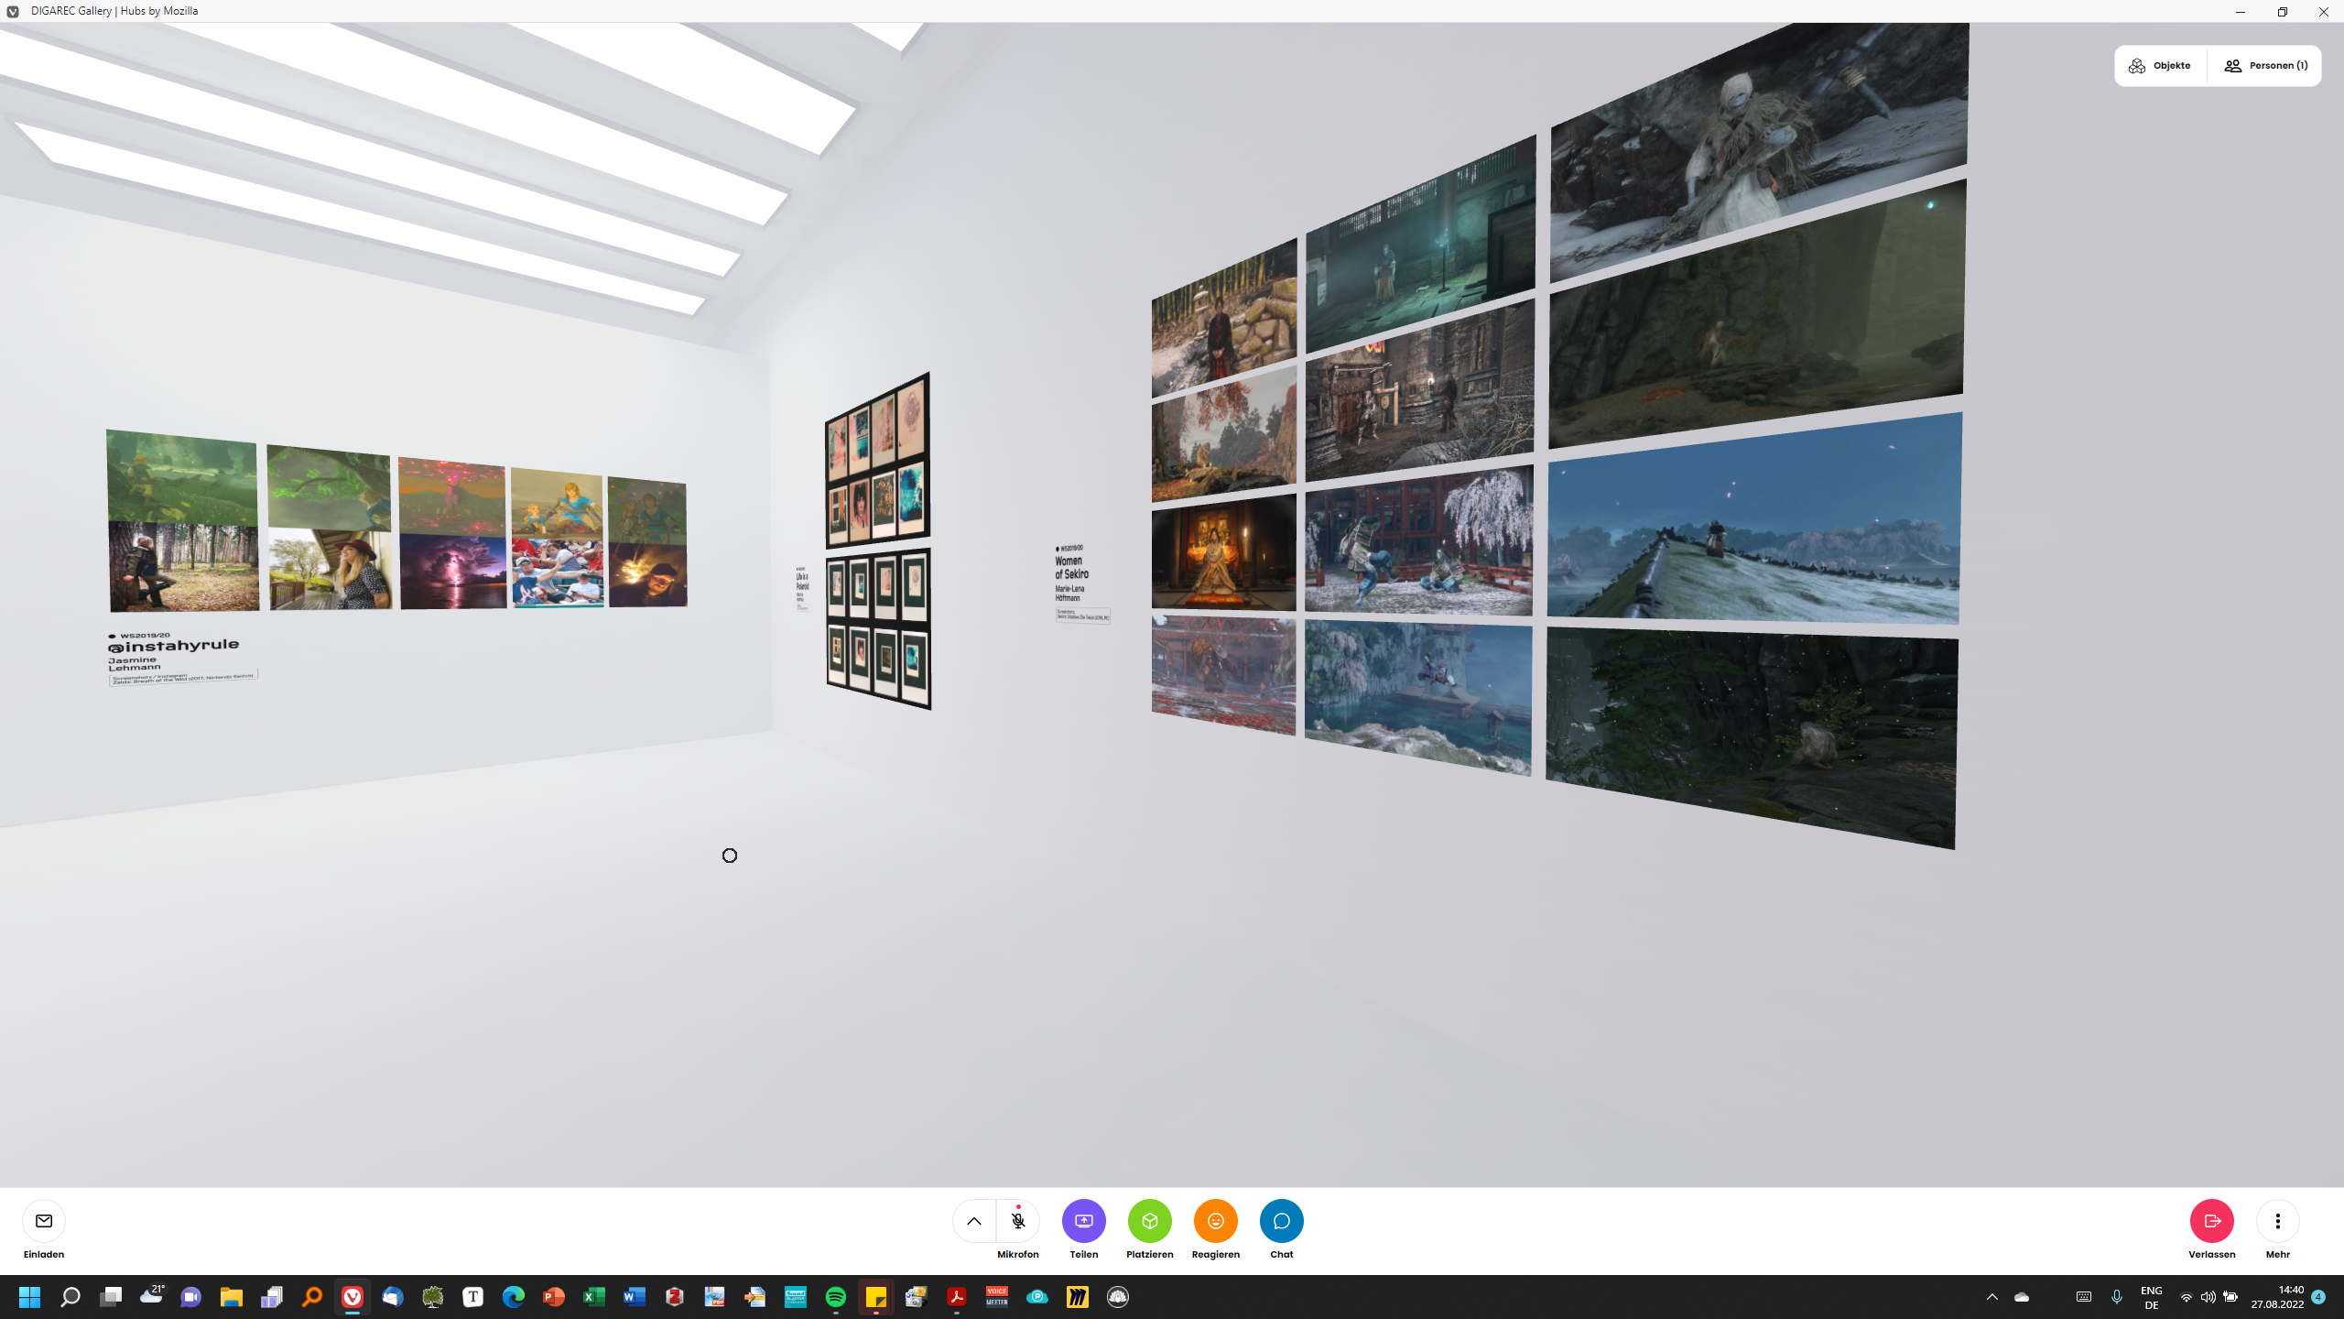
Task: Click the @instahyrule Jasmine Lehmann label
Action: (182, 659)
